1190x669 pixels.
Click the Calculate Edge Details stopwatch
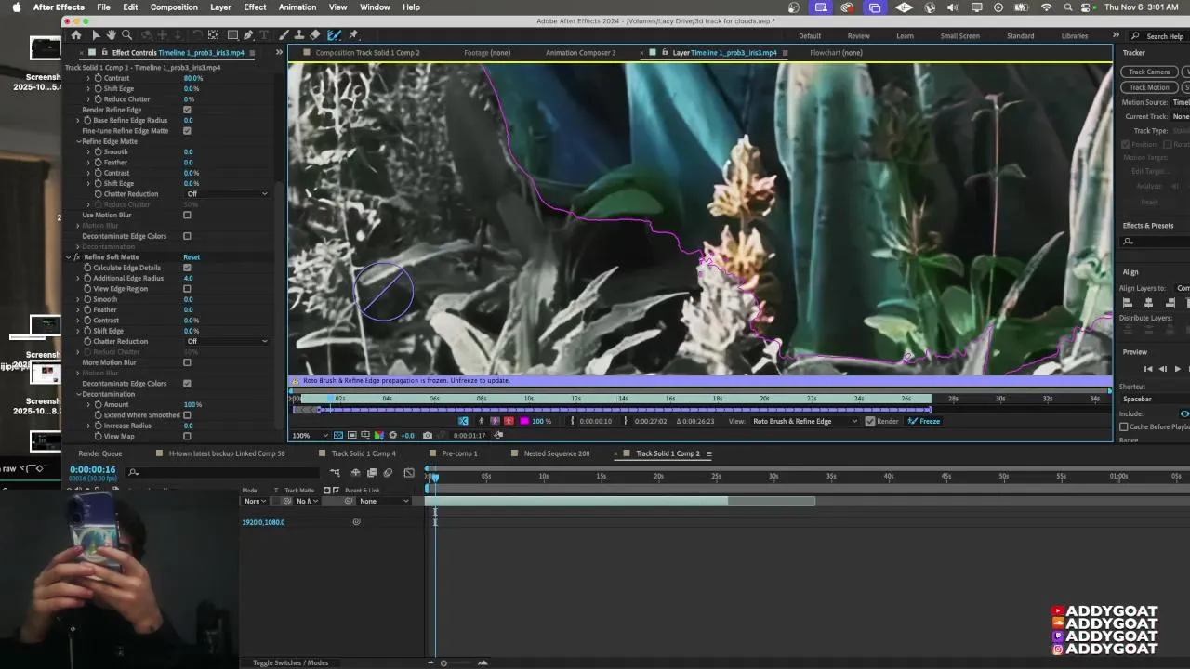[87, 268]
